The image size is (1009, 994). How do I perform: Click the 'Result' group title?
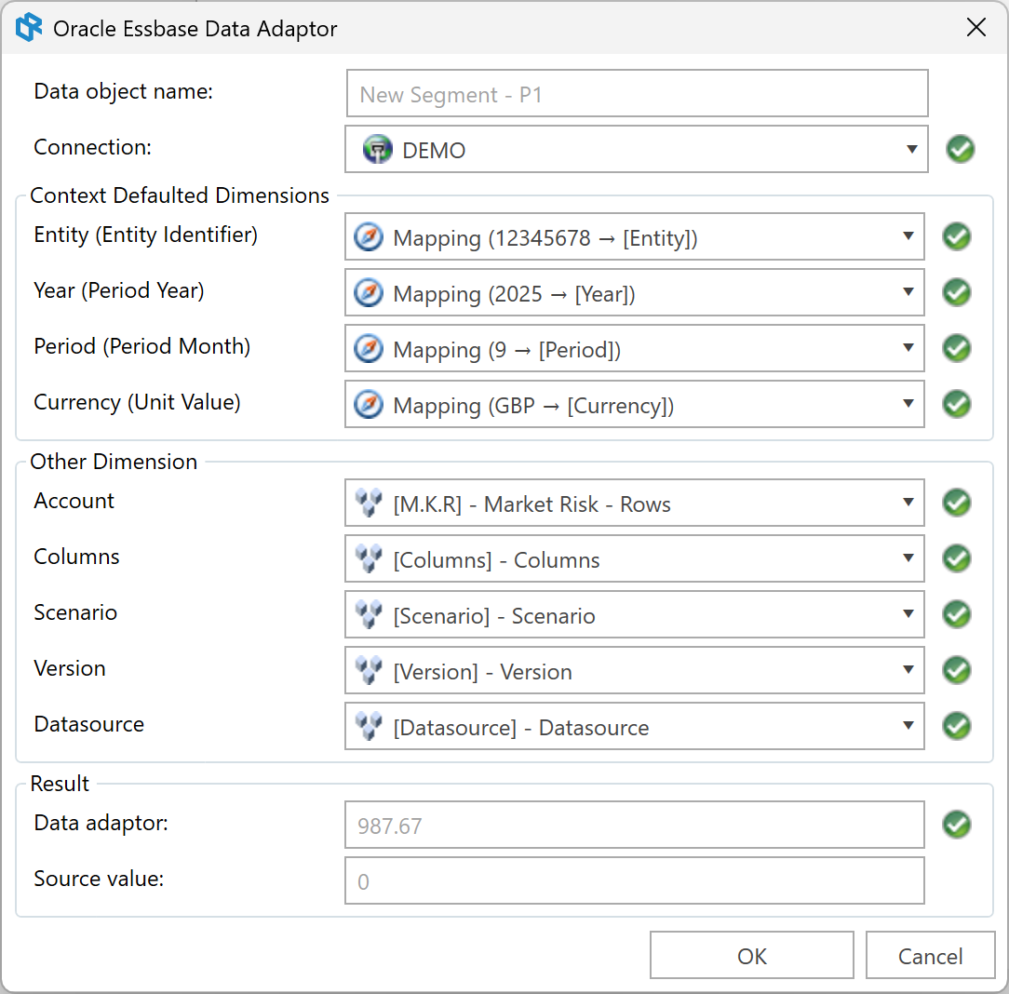(x=60, y=783)
